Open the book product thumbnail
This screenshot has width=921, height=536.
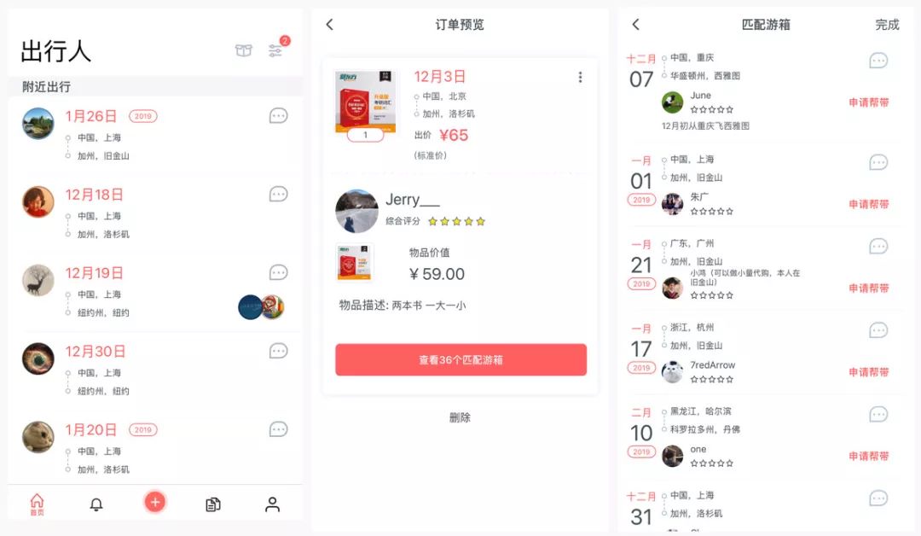point(365,101)
